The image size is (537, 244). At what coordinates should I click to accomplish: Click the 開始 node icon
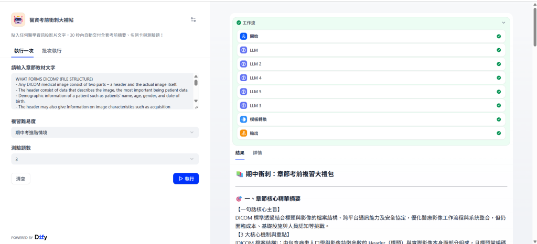[243, 36]
